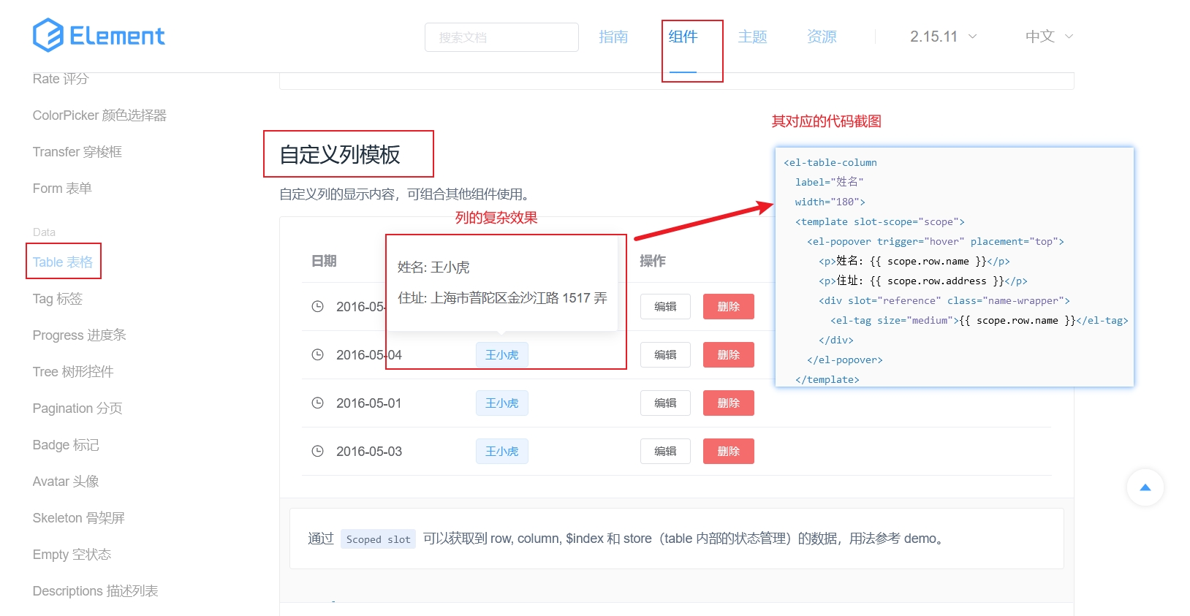Click the clock icon beside 2016-05-04
Image resolution: width=1190 pixels, height=616 pixels.
click(317, 354)
